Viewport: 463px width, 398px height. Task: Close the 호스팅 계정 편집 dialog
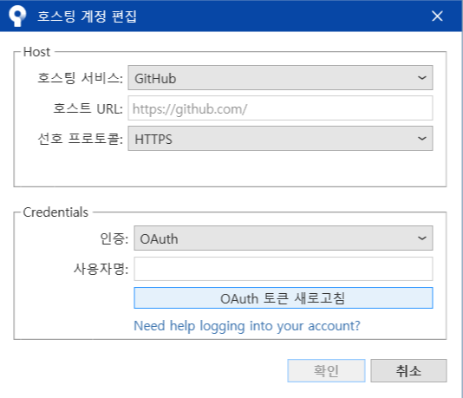(437, 16)
